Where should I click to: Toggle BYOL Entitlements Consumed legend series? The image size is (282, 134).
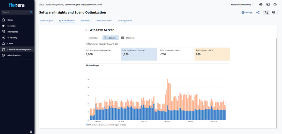pyautogui.click(x=96, y=125)
